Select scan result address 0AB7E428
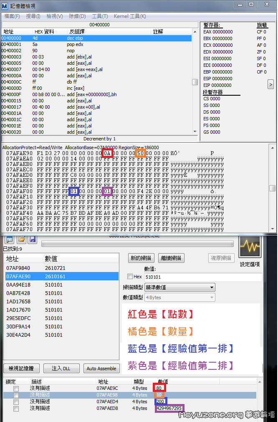 (62, 293)
